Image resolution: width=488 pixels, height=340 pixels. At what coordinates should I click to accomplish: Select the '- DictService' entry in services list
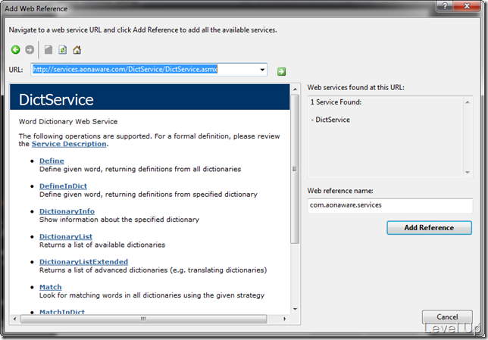tap(330, 120)
